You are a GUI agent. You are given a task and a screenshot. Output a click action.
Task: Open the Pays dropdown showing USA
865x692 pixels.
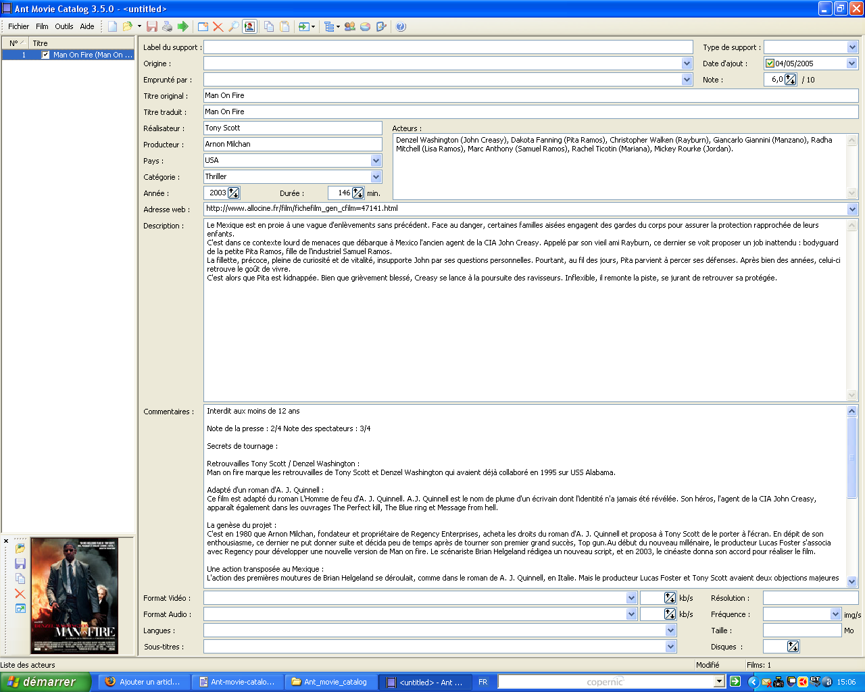pos(376,161)
